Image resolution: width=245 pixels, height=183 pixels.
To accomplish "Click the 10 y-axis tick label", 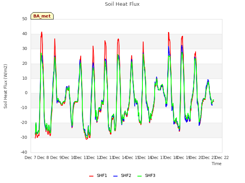I will [24, 78].
